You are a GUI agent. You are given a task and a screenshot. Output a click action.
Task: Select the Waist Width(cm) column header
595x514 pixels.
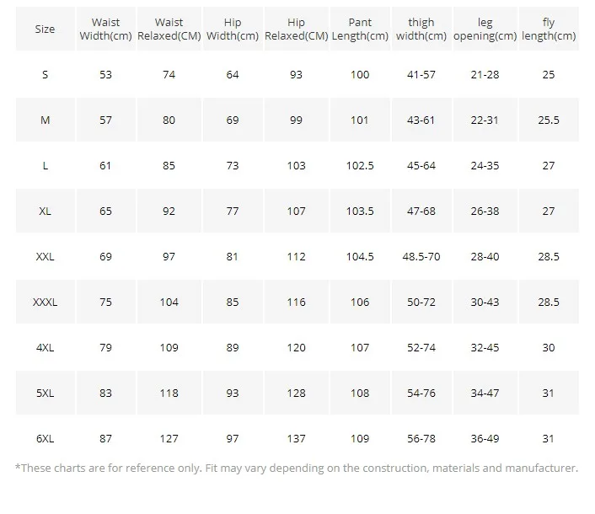coord(106,29)
